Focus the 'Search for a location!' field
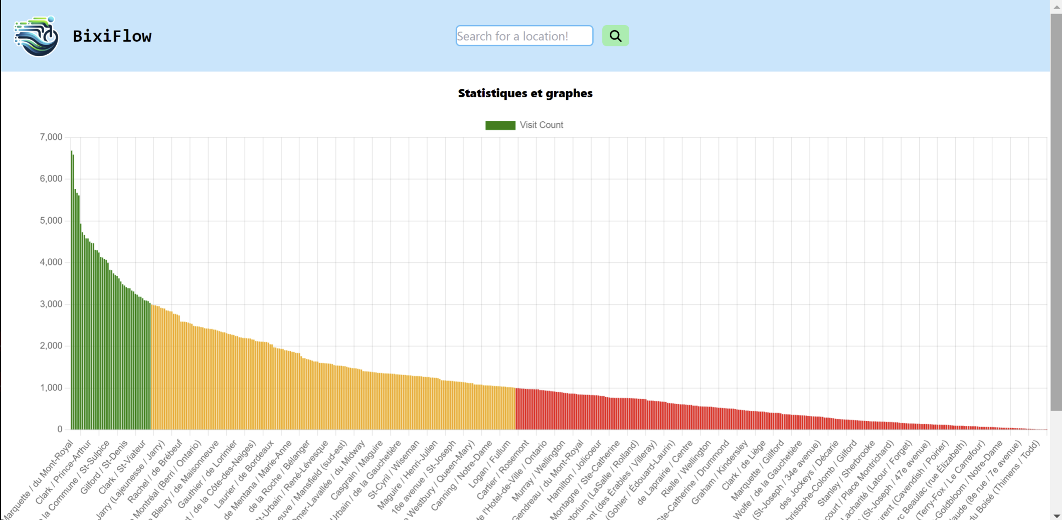The width and height of the screenshot is (1062, 520). (x=524, y=36)
